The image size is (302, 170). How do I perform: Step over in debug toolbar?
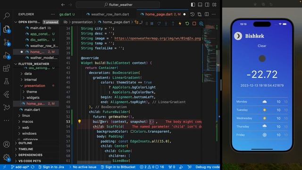[x=159, y=24]
